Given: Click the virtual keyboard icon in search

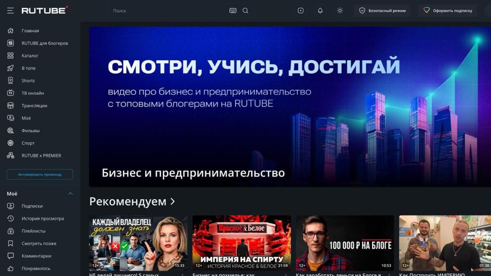Looking at the screenshot, I should click(233, 11).
